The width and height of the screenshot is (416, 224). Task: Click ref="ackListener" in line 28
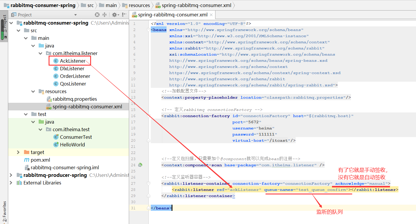click(239, 190)
